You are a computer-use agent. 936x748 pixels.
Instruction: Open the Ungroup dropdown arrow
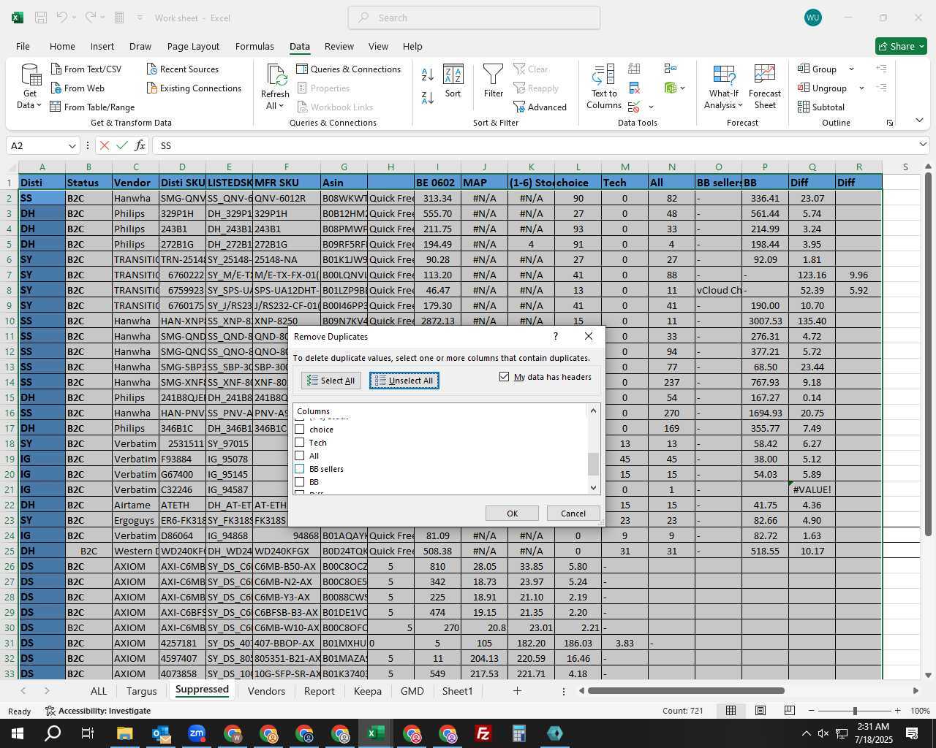click(x=861, y=88)
